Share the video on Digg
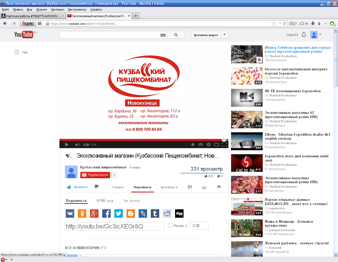The width and height of the screenshot is (338, 262). tap(179, 214)
